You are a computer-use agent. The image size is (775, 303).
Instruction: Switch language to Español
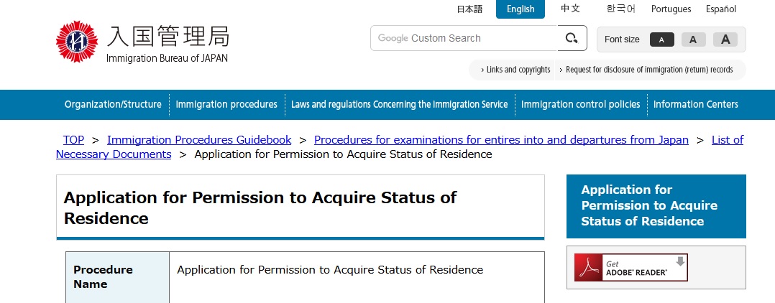click(720, 9)
